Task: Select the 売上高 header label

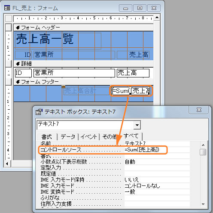Action: [133, 55]
